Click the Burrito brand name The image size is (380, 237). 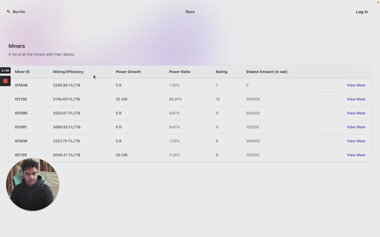click(x=19, y=12)
